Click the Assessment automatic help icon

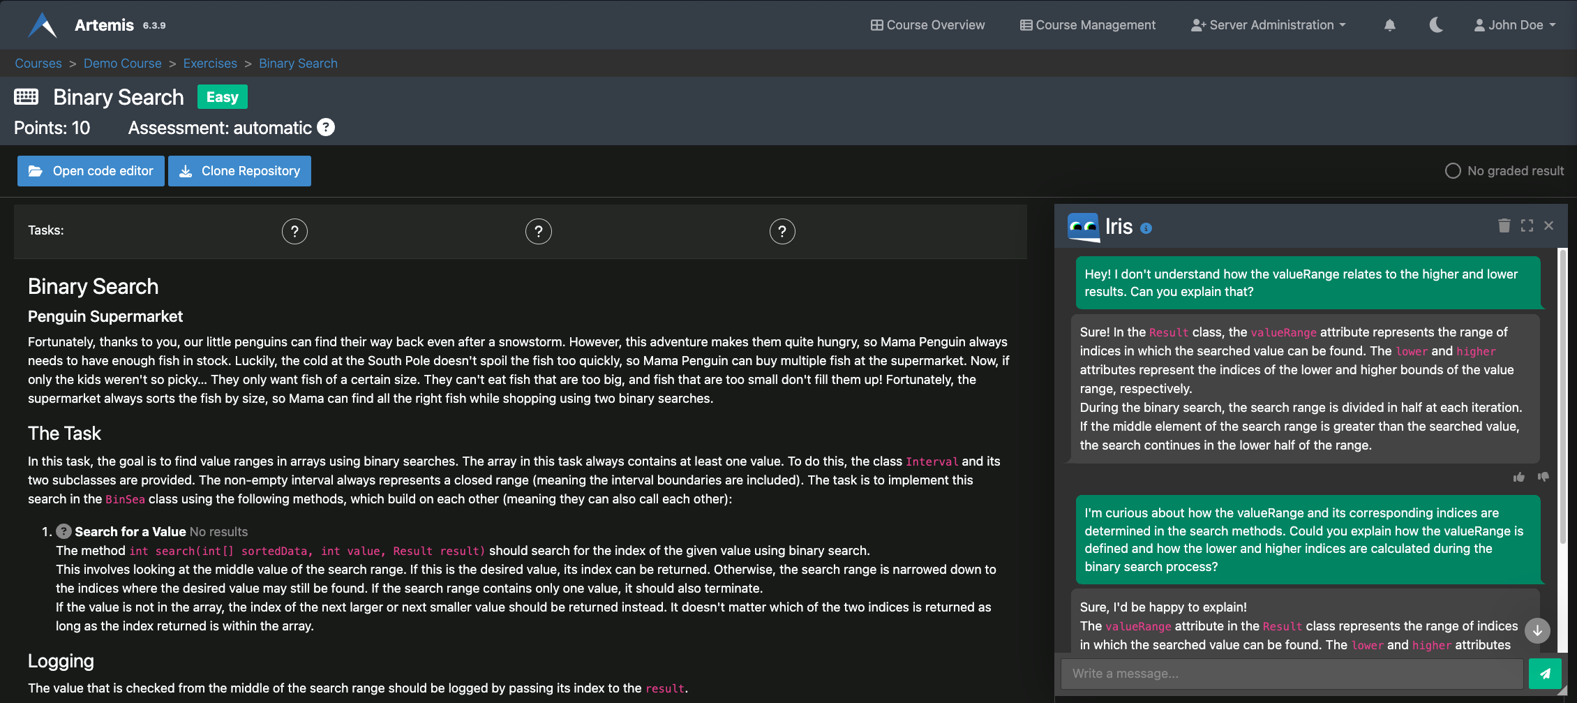[x=326, y=127]
